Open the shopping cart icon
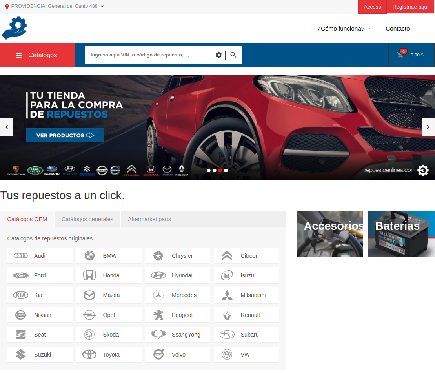 tap(400, 55)
